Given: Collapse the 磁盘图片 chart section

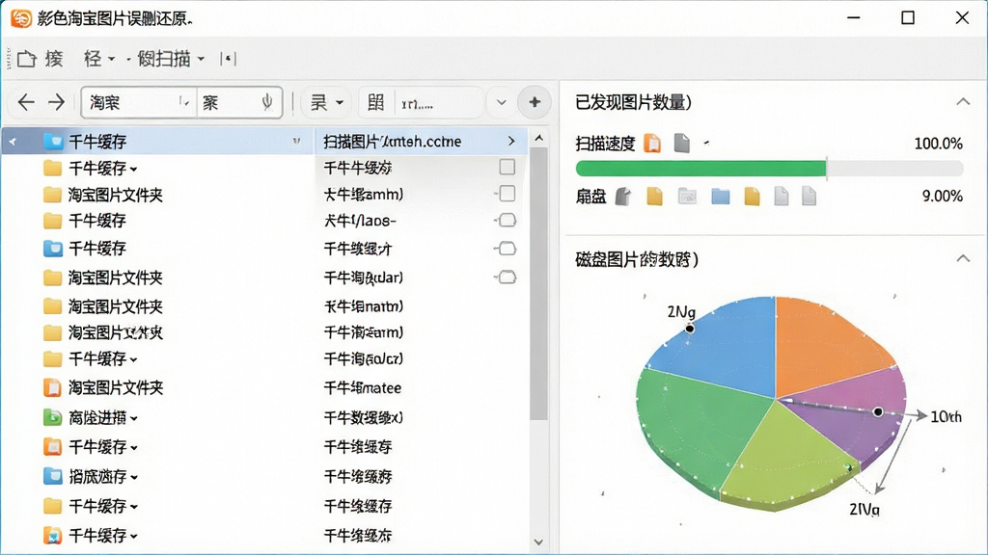Looking at the screenshot, I should click(x=963, y=258).
